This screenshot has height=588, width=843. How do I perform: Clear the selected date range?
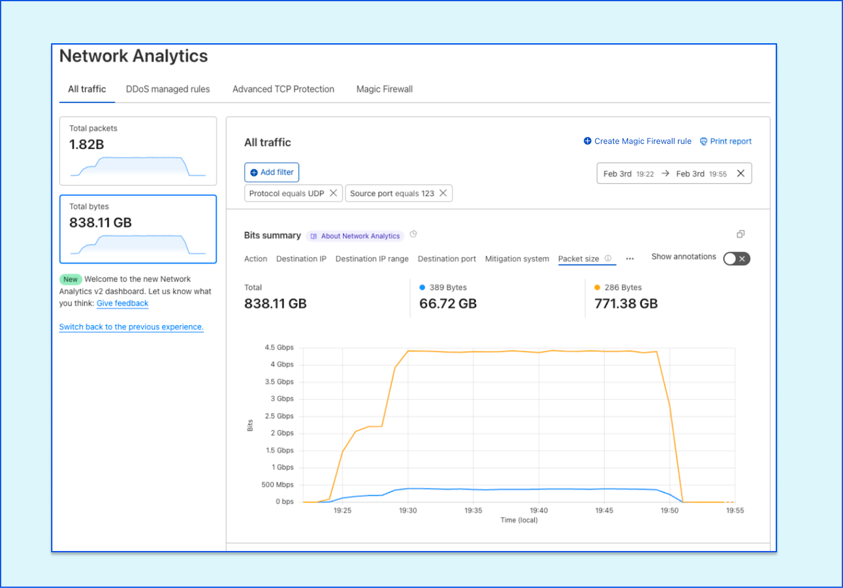pyautogui.click(x=740, y=173)
